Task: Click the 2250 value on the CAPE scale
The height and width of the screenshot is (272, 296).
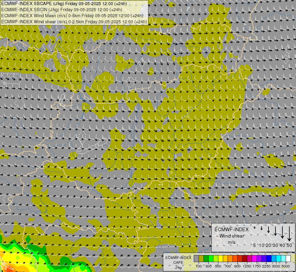Action: (266, 266)
